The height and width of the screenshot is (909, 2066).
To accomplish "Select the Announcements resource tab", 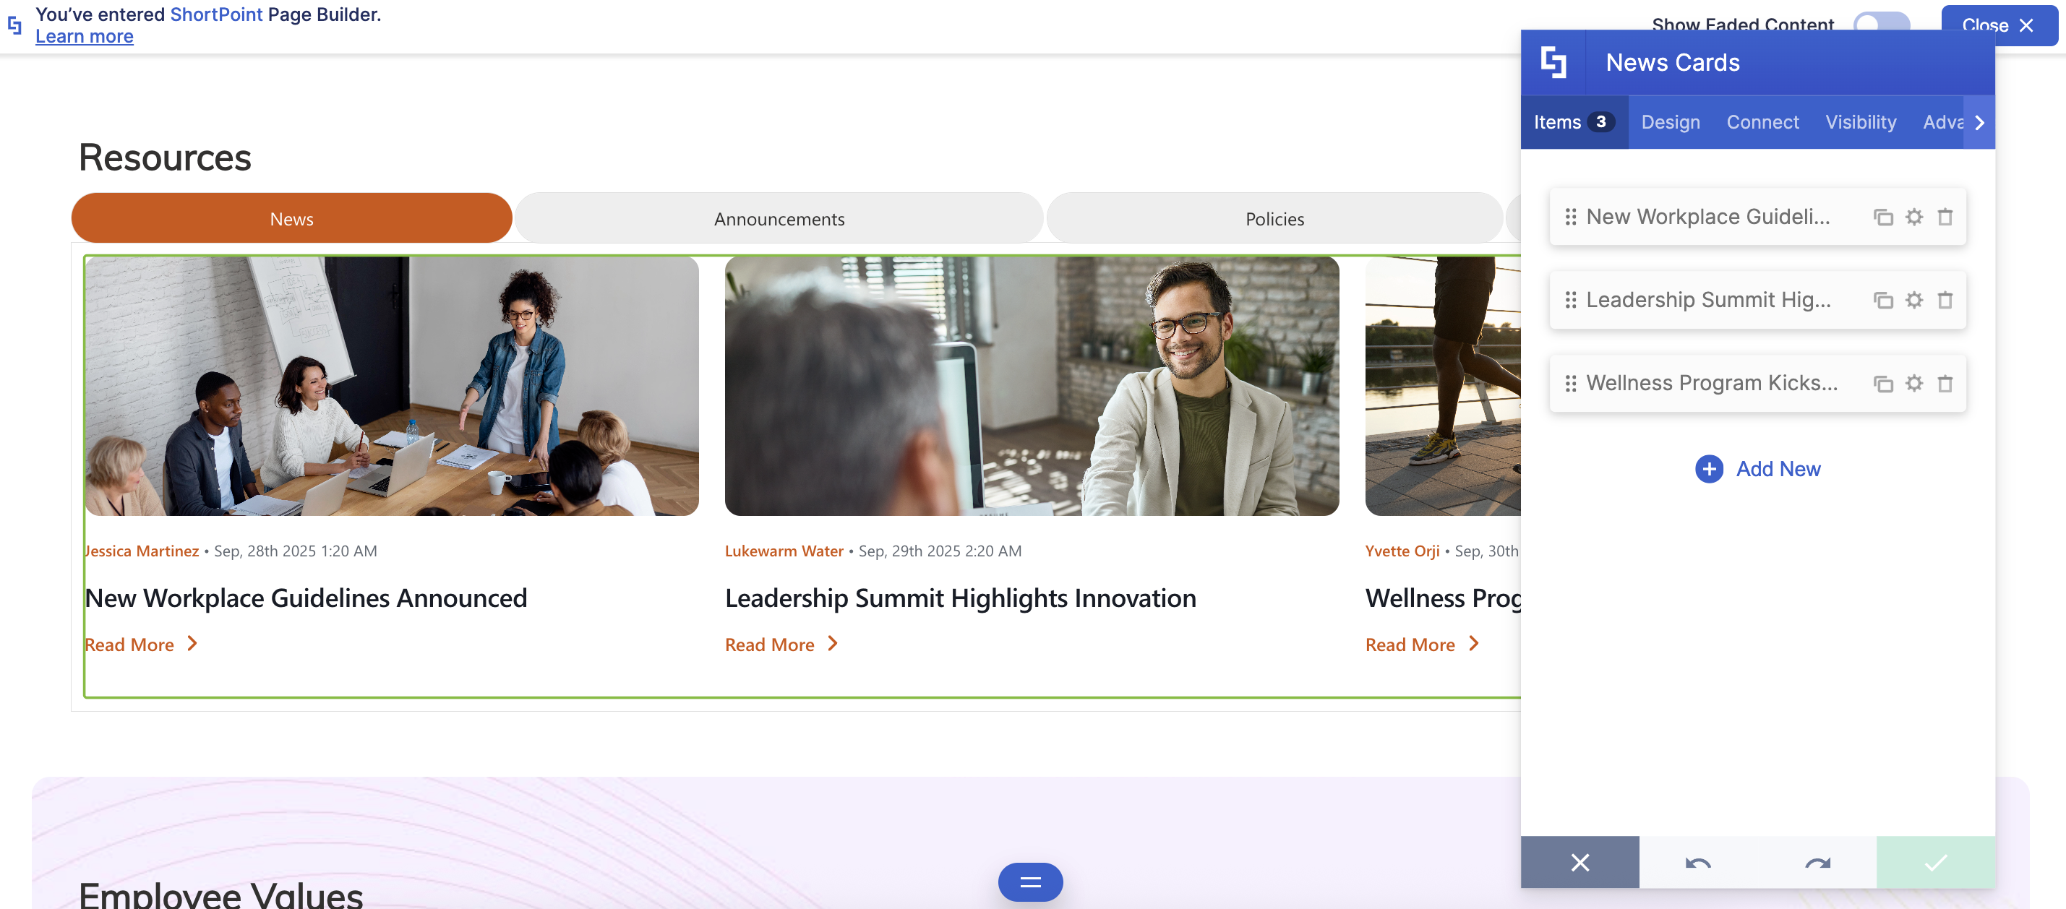I will point(779,219).
